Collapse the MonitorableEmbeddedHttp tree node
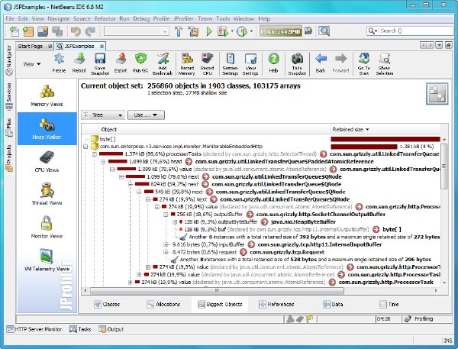458x349 pixels. [85, 147]
